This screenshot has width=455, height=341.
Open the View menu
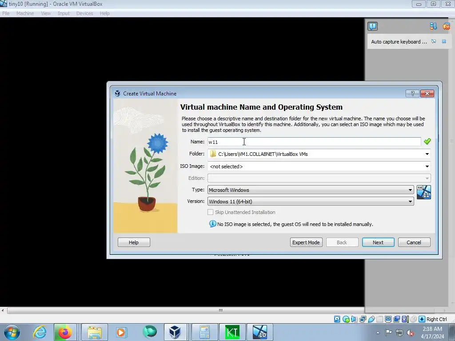pos(46,13)
